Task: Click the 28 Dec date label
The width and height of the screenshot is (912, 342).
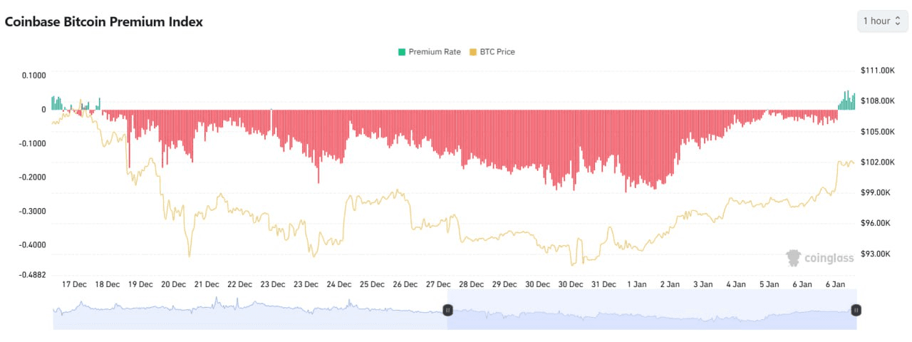Action: click(472, 284)
